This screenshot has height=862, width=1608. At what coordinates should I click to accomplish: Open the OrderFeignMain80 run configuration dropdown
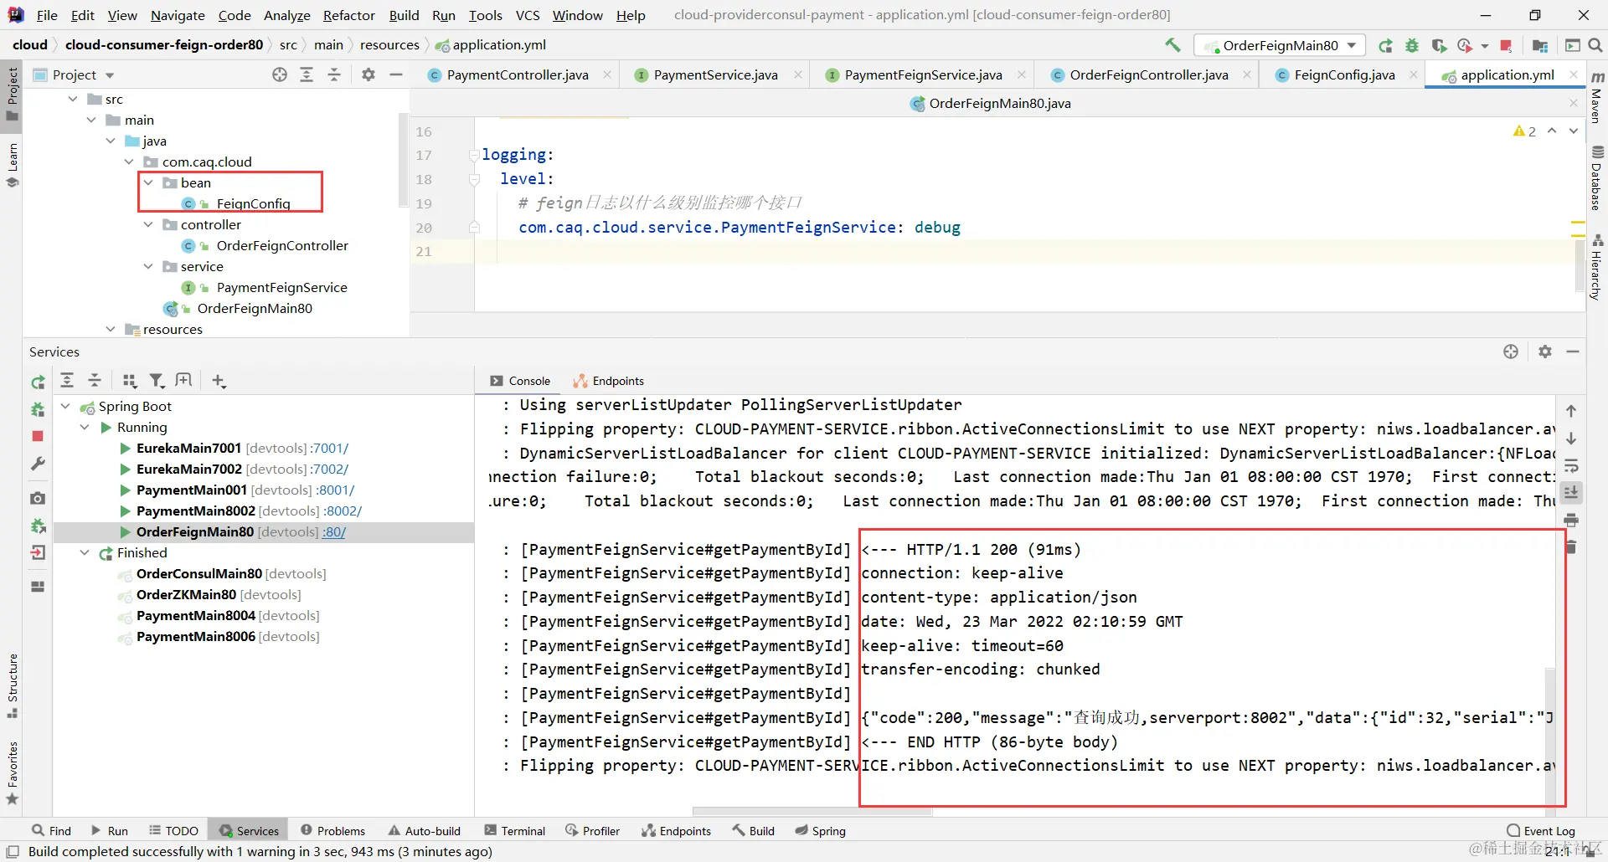[1280, 45]
